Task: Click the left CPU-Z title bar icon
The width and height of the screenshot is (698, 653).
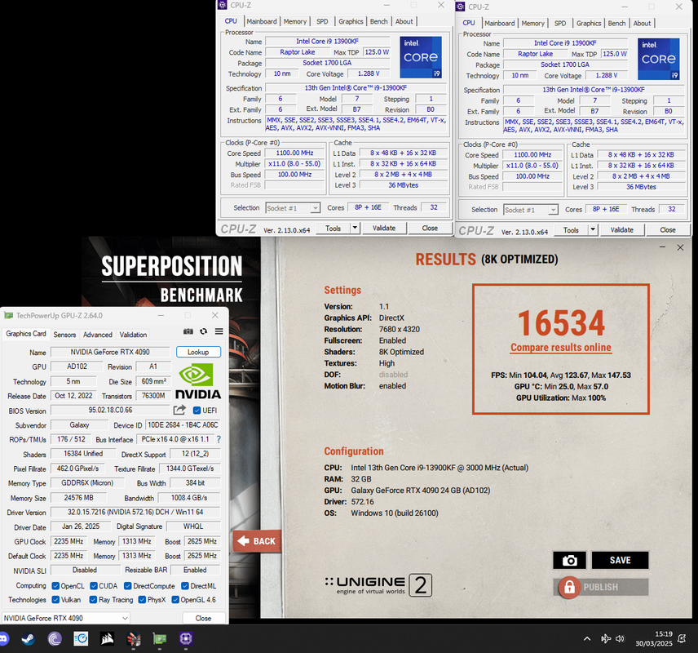Action: point(222,5)
